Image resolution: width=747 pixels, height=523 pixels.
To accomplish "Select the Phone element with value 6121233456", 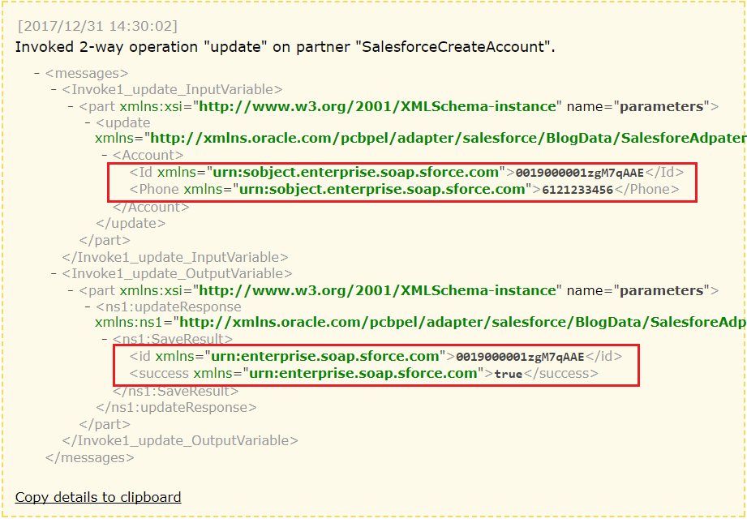I will (324, 189).
